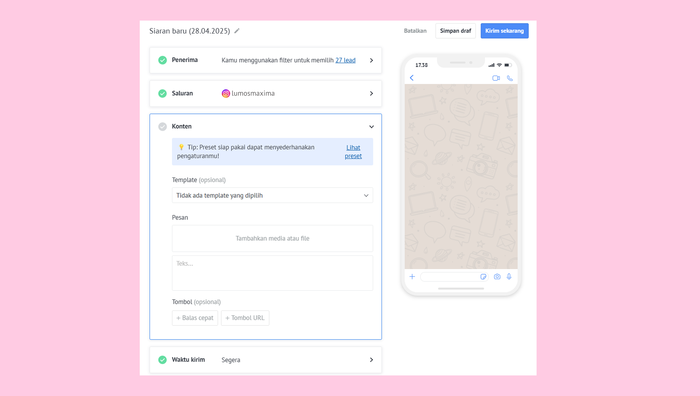The image size is (700, 396).
Task: Expand the Saluran section chevron
Action: click(371, 94)
